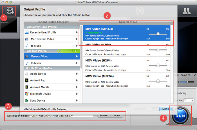Select Apple Device category
Screen dimensions: 197x130
[52, 74]
